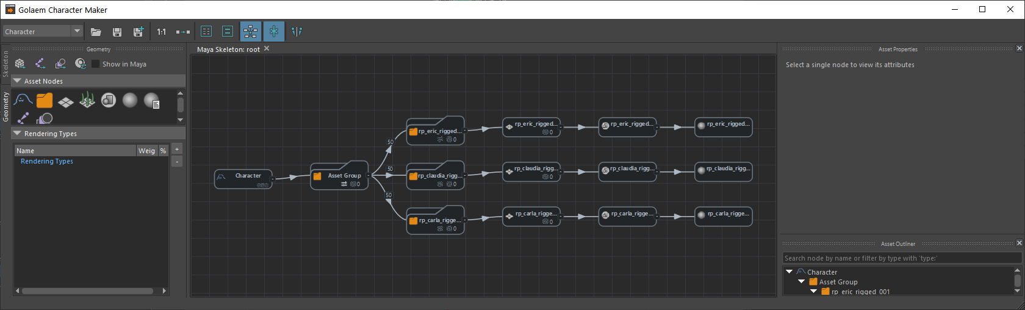Click the Asset Outliner vertical scrollbar

pyautogui.click(x=1017, y=280)
